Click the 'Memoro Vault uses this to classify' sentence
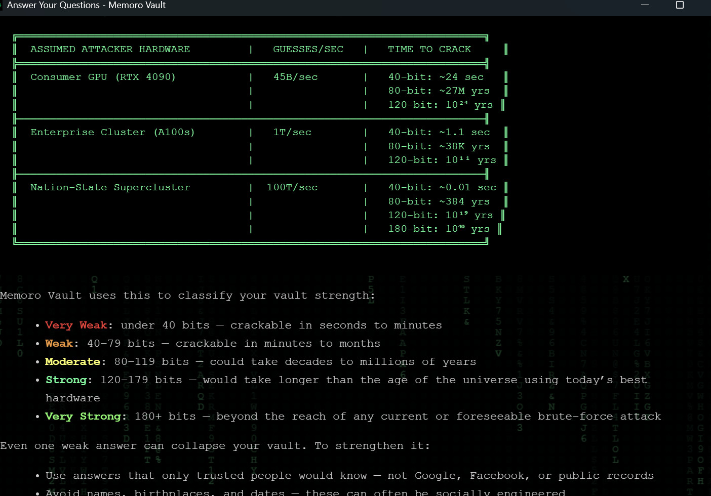This screenshot has width=711, height=496. [x=187, y=295]
